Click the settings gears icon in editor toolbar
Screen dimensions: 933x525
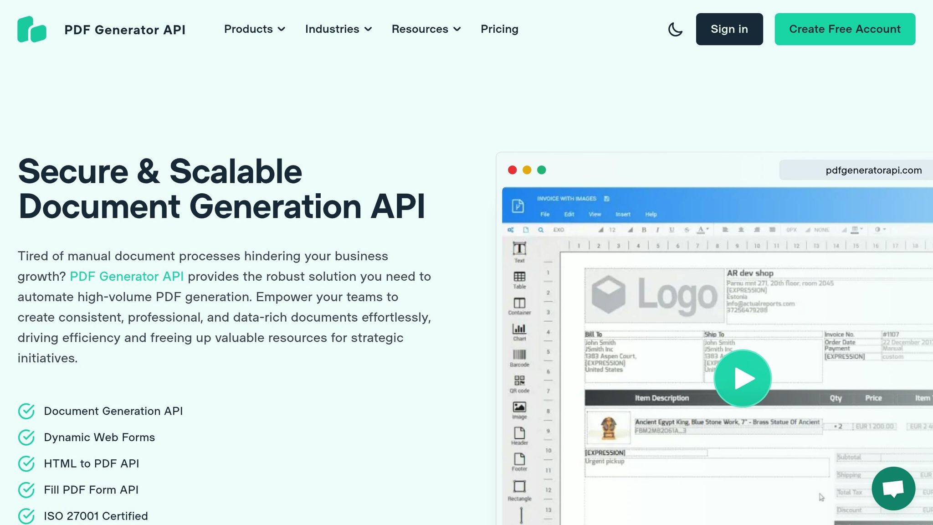[x=511, y=230]
